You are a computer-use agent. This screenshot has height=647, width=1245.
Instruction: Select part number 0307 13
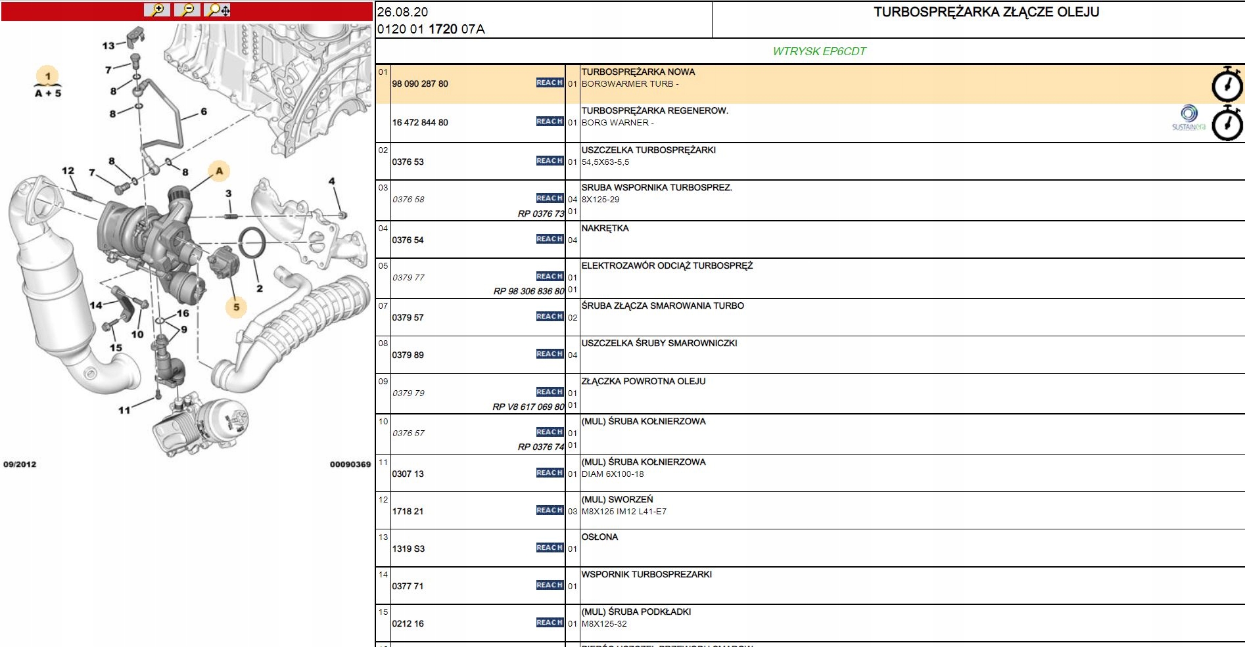(x=408, y=474)
